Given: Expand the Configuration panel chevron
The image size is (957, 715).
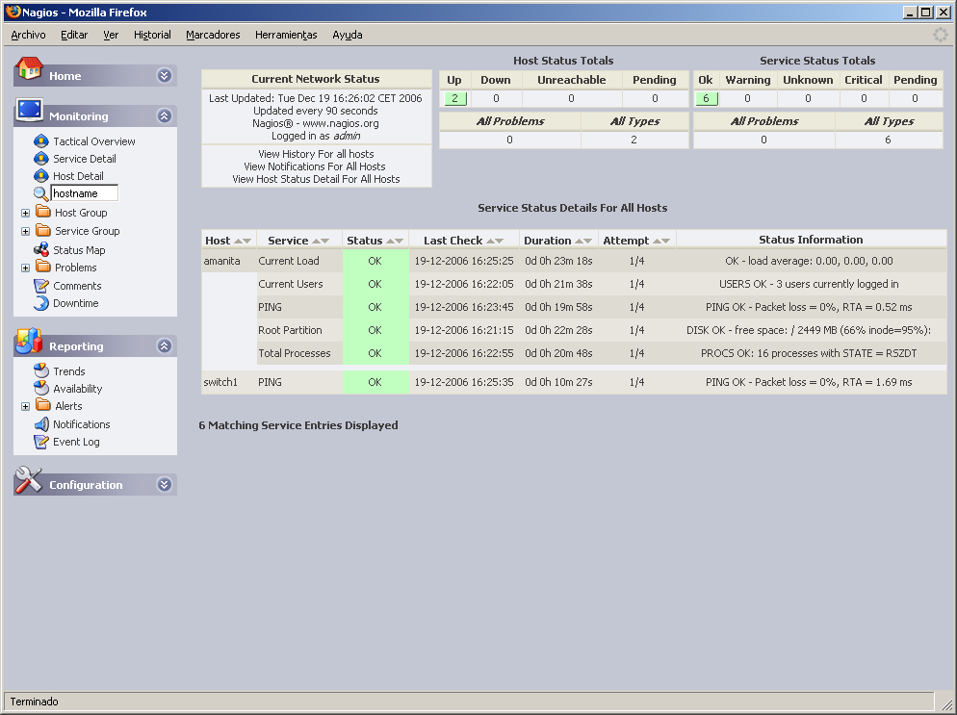Looking at the screenshot, I should pos(164,484).
